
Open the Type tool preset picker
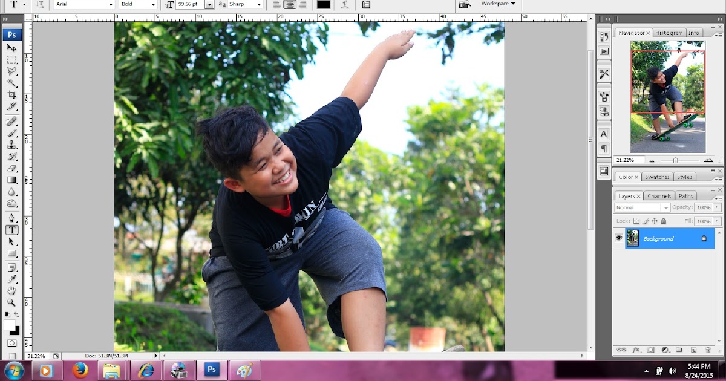point(17,4)
